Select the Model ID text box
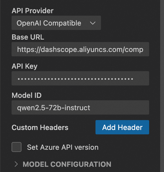 [x=80, y=107]
